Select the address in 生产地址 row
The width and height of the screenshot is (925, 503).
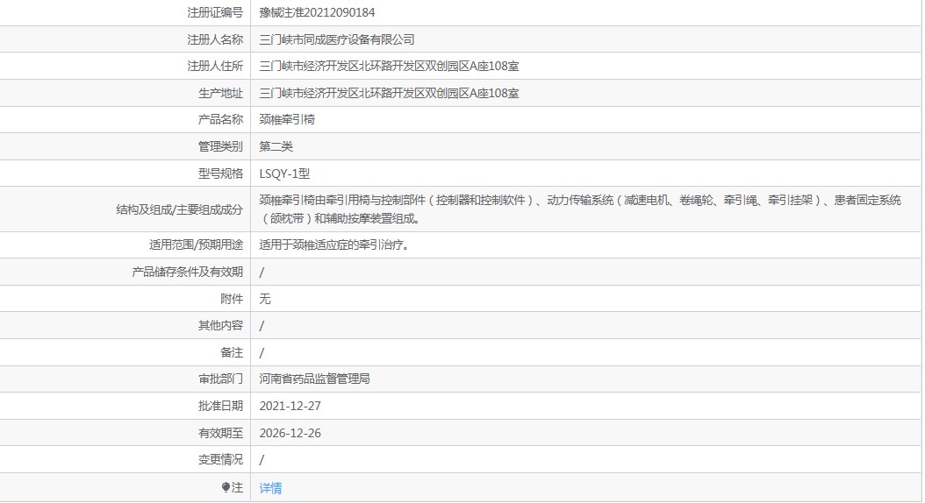(x=389, y=93)
